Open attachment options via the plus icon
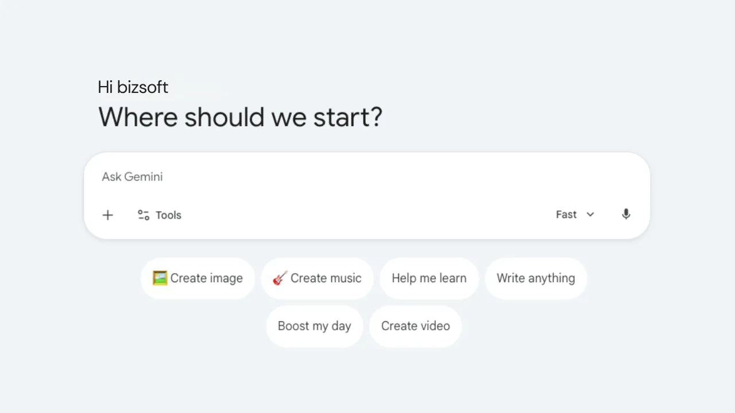Viewport: 735px width, 413px height. [x=107, y=215]
